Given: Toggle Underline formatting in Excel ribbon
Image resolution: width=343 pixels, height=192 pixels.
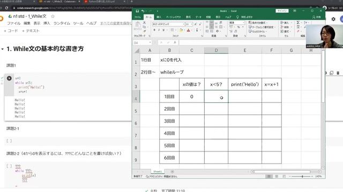Looking at the screenshot, I should pos(163,30).
